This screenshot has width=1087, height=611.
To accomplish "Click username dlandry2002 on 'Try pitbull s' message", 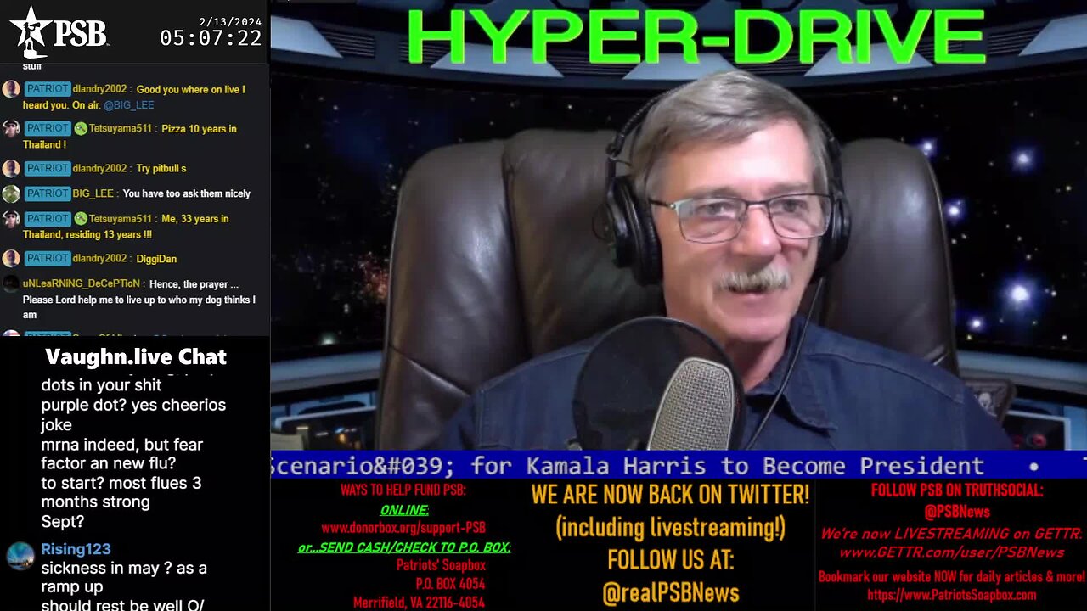I will point(99,168).
